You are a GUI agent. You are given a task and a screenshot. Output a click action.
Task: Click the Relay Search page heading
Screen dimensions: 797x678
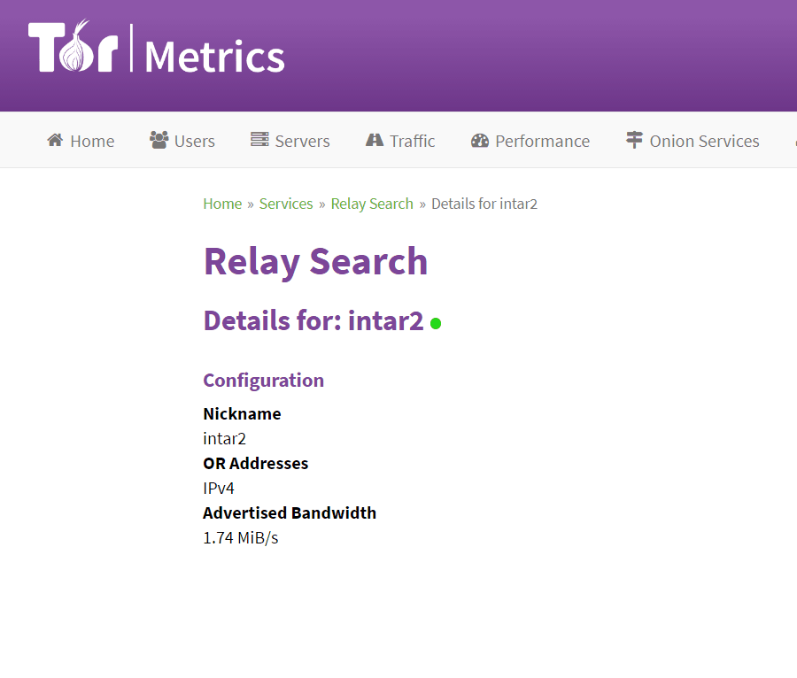pos(315,262)
